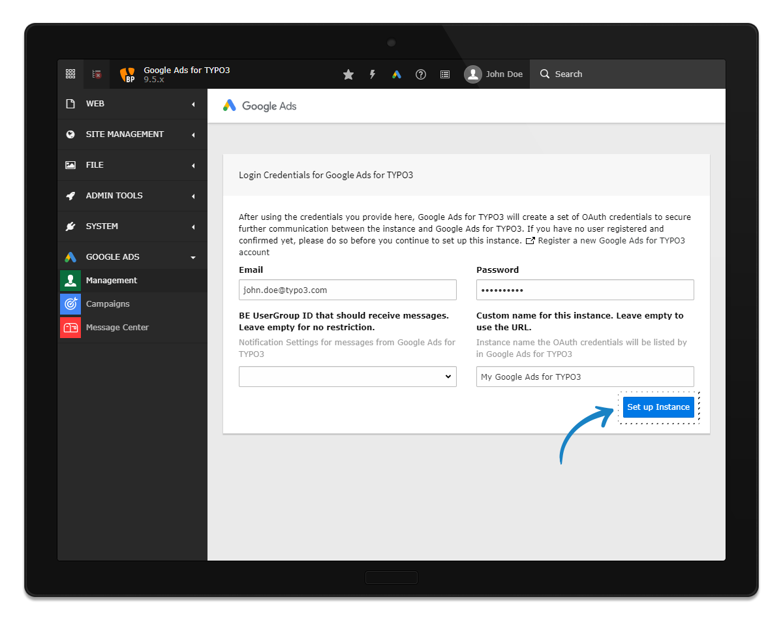The width and height of the screenshot is (783, 620).
Task: Open application information list icon
Action: 445,74
